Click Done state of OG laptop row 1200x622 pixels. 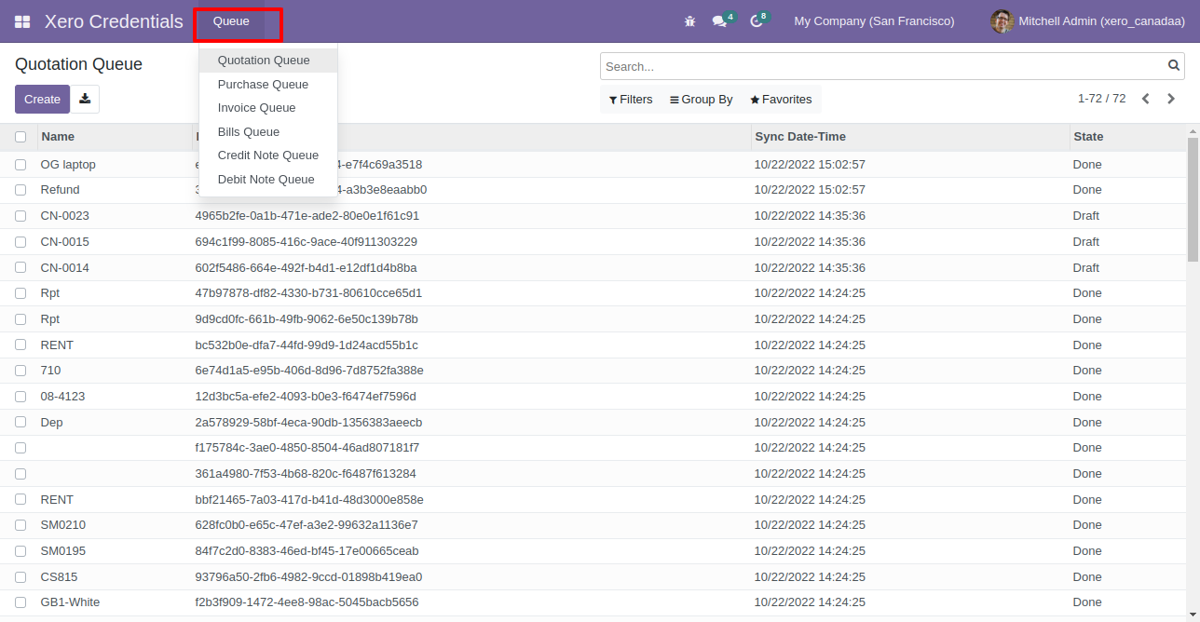pyautogui.click(x=1087, y=165)
